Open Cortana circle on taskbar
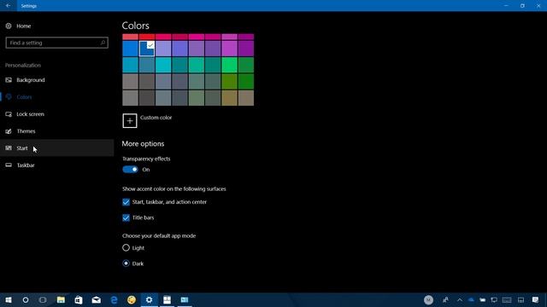The image size is (547, 307). point(26,299)
